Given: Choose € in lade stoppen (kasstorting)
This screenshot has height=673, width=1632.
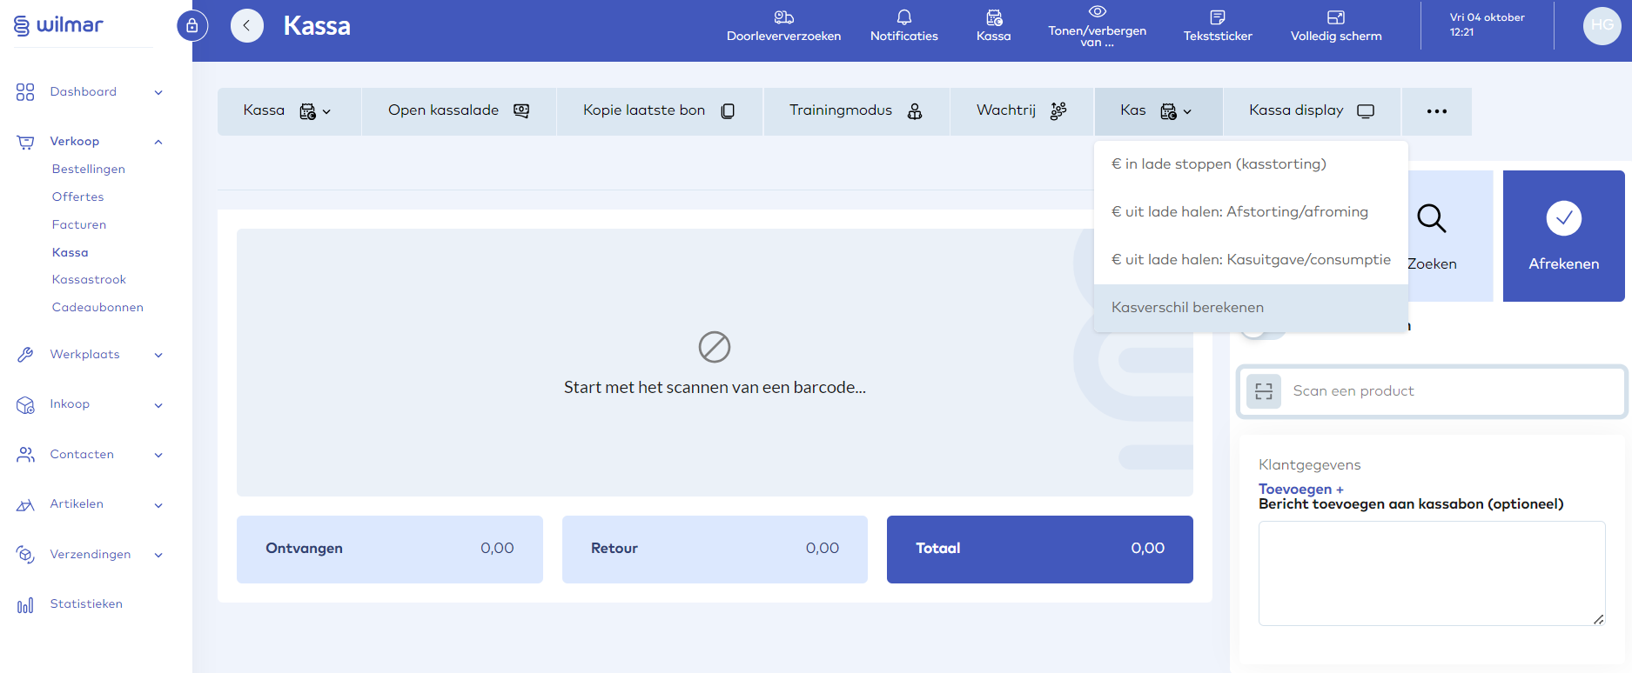Looking at the screenshot, I should pyautogui.click(x=1219, y=164).
